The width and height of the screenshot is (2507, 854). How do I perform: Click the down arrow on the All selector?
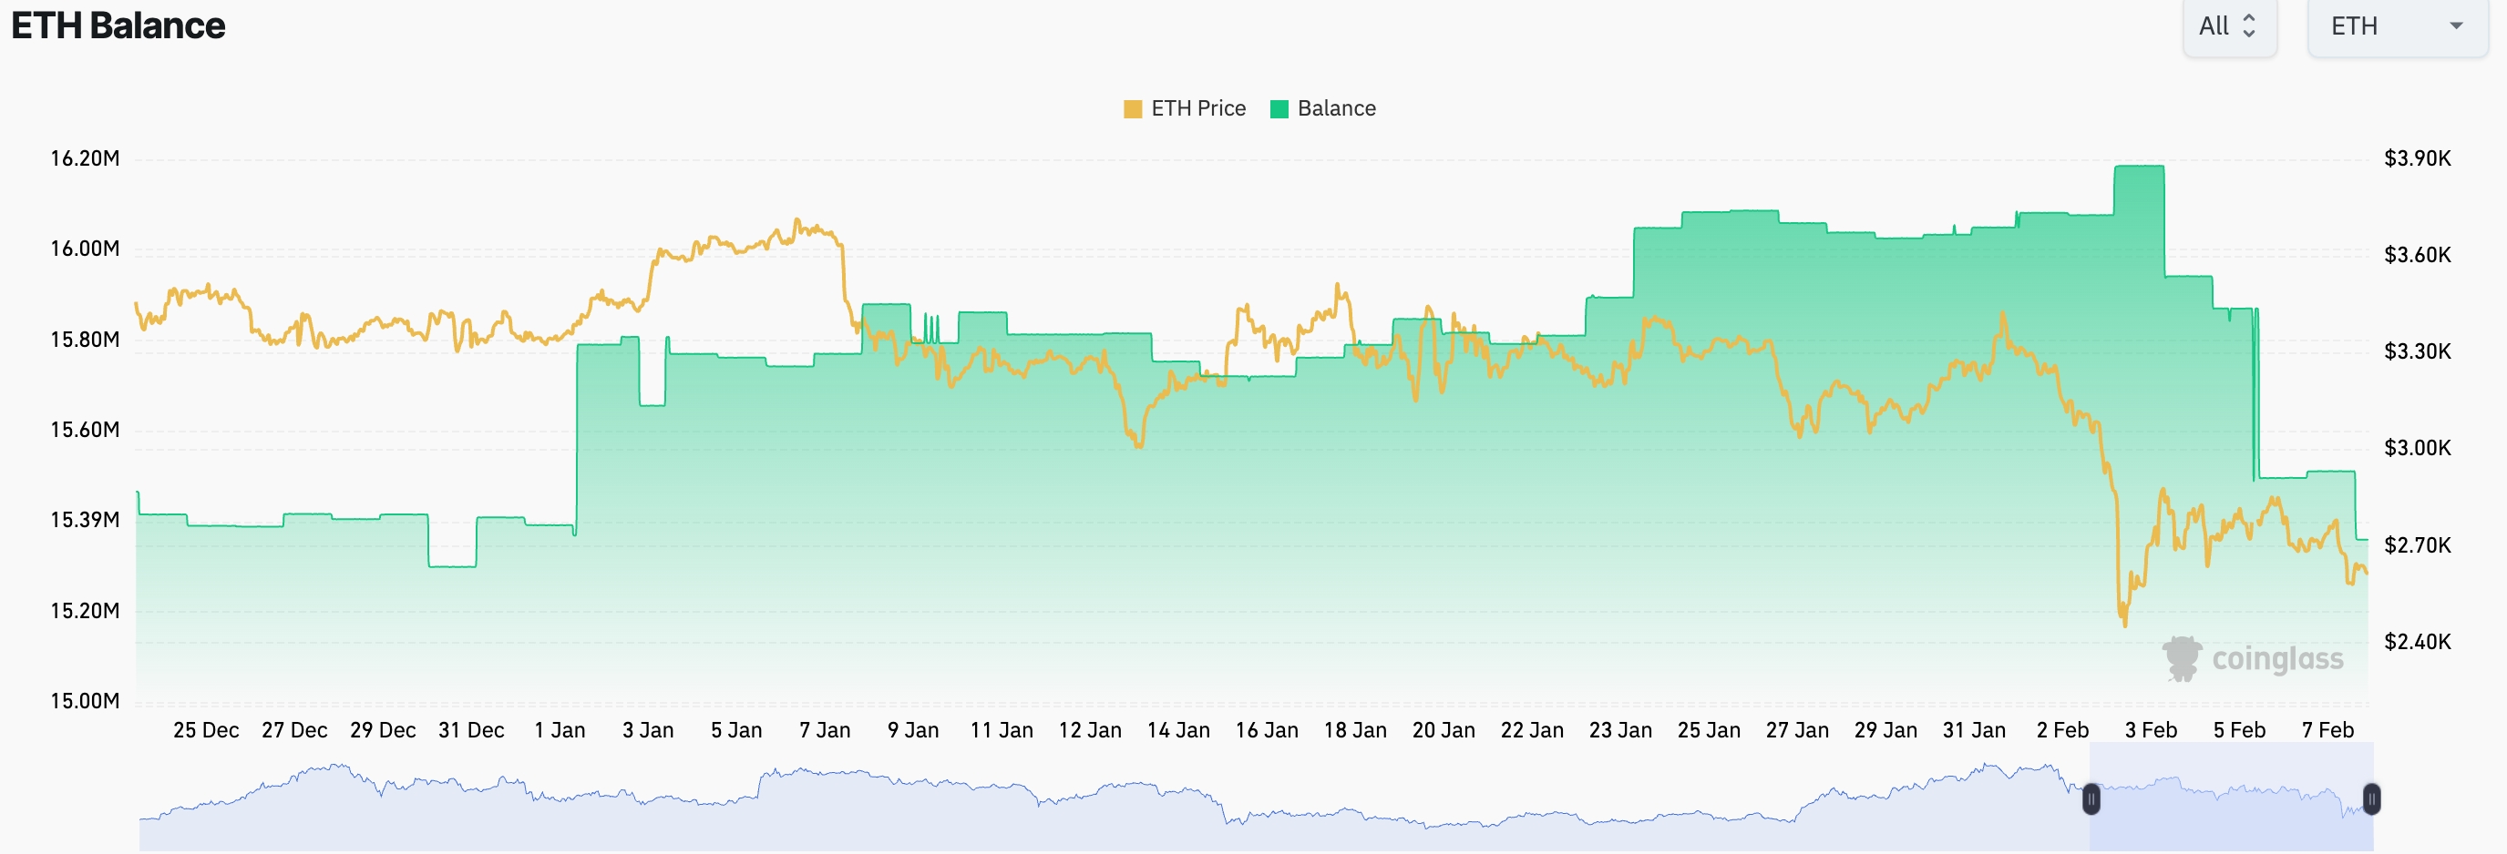click(x=2251, y=35)
